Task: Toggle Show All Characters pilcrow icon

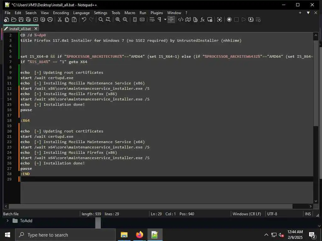Action: (159, 19)
